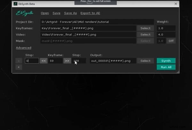Set the Keyframes weight field 1.0
The image size is (192, 130).
pos(166,28)
